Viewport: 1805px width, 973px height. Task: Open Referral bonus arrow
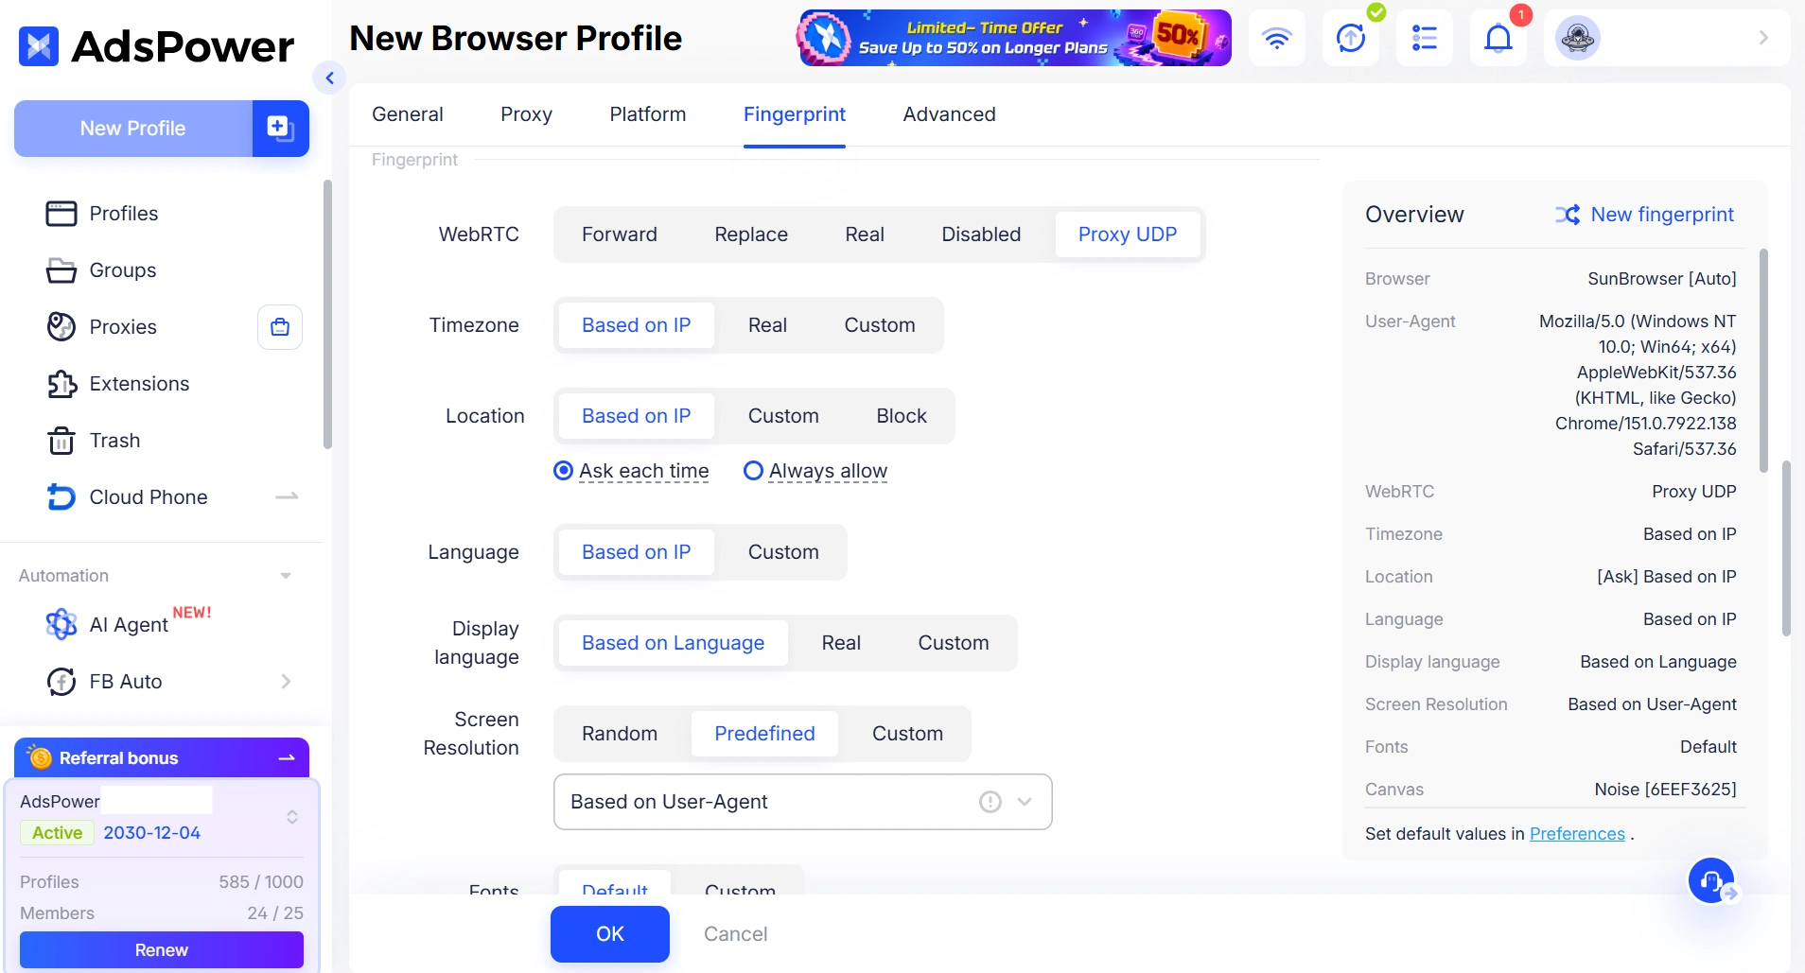tap(287, 757)
